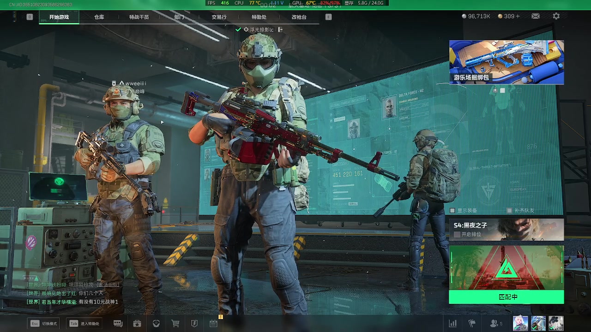Open the friends list icon showing 5
This screenshot has width=591, height=332.
[x=496, y=324]
